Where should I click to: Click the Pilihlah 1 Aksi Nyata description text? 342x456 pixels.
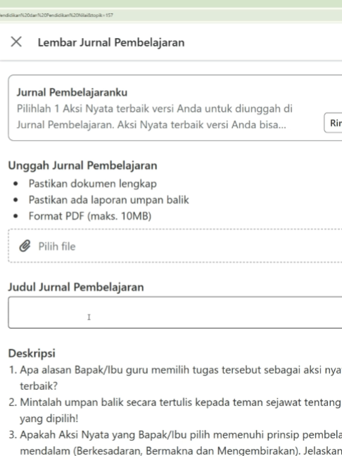click(x=154, y=117)
